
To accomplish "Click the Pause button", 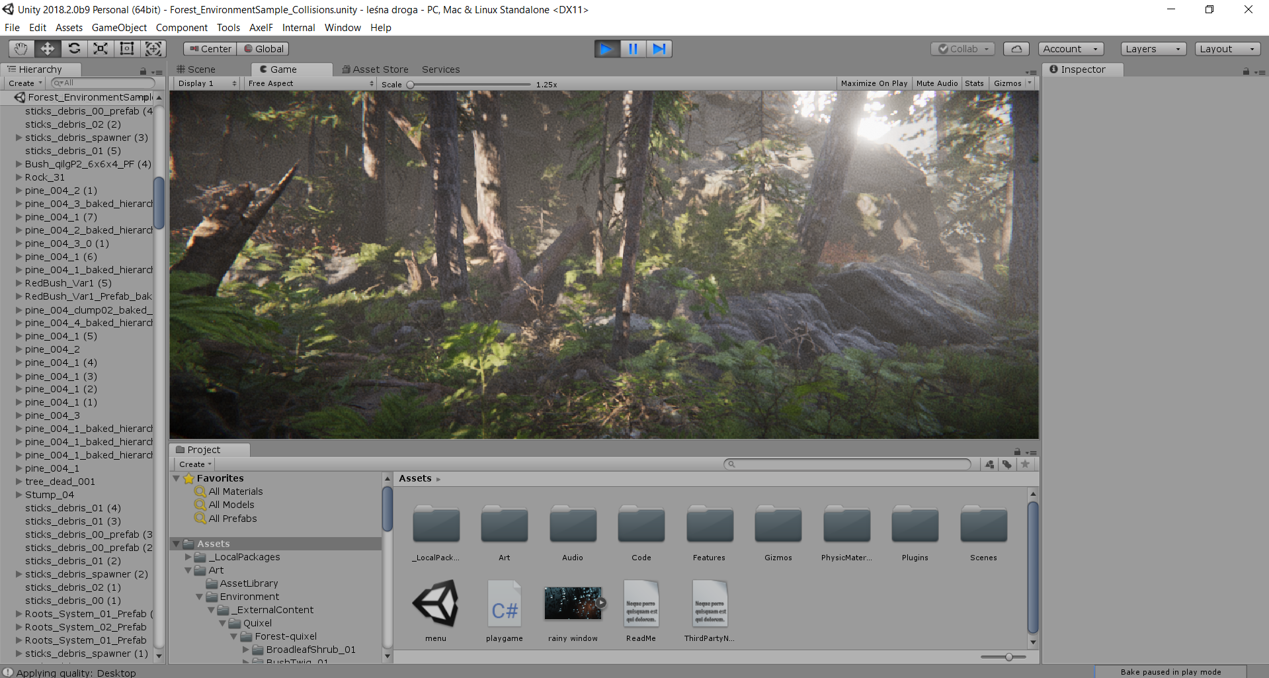I will pyautogui.click(x=633, y=48).
